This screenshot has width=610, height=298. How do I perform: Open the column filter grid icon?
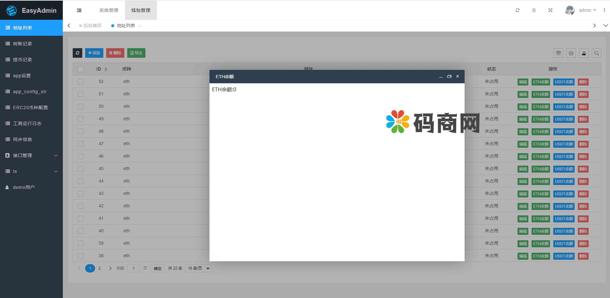click(558, 53)
